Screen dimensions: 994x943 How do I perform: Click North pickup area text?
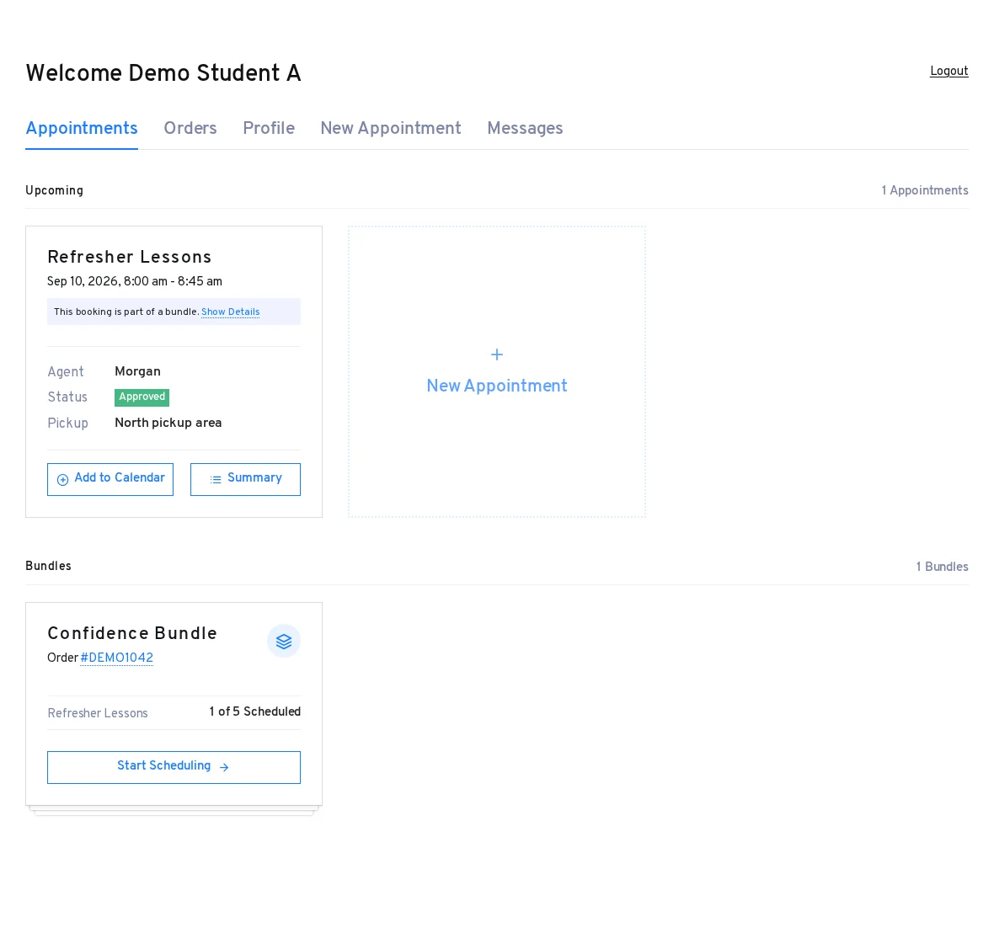tap(168, 423)
